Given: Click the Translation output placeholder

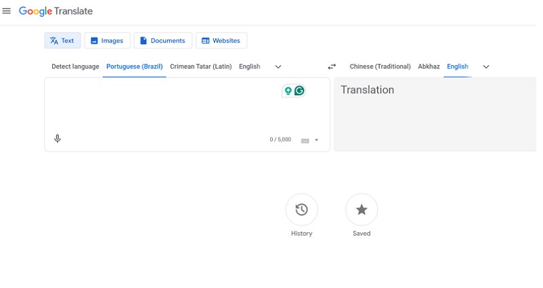Looking at the screenshot, I should [367, 90].
